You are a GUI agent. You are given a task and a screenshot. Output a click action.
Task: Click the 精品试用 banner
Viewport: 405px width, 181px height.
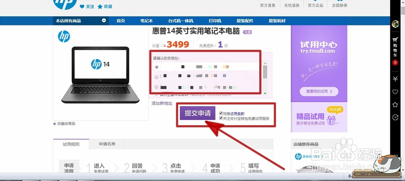point(319,117)
